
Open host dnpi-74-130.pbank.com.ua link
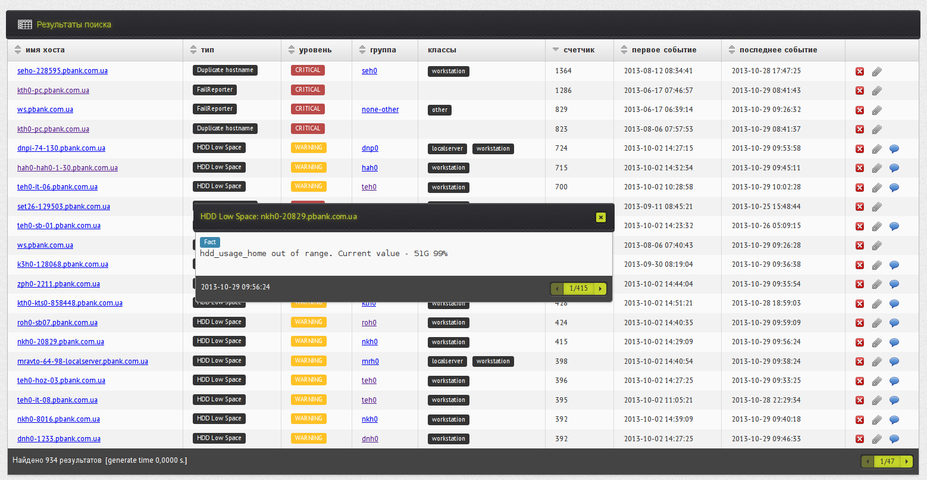[x=61, y=148]
